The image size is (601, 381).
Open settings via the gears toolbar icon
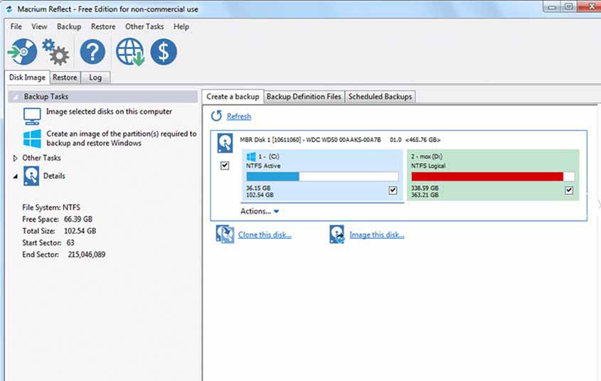click(55, 52)
